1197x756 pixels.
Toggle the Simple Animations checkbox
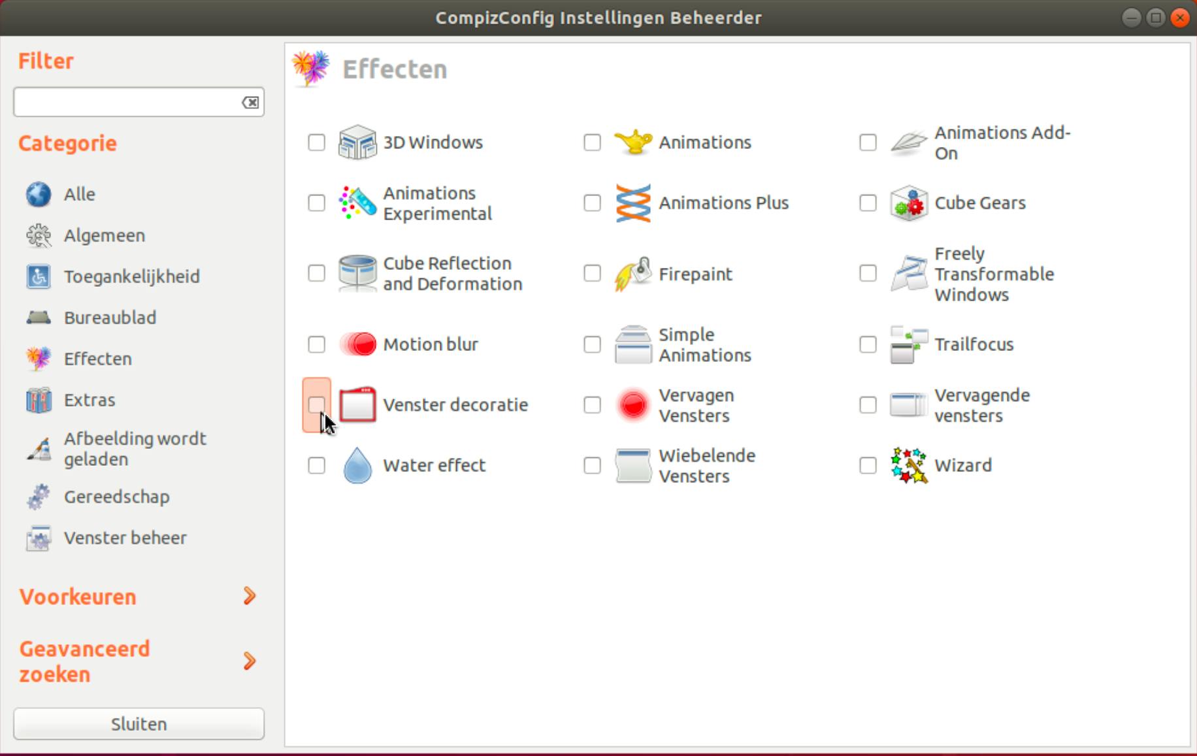(592, 344)
